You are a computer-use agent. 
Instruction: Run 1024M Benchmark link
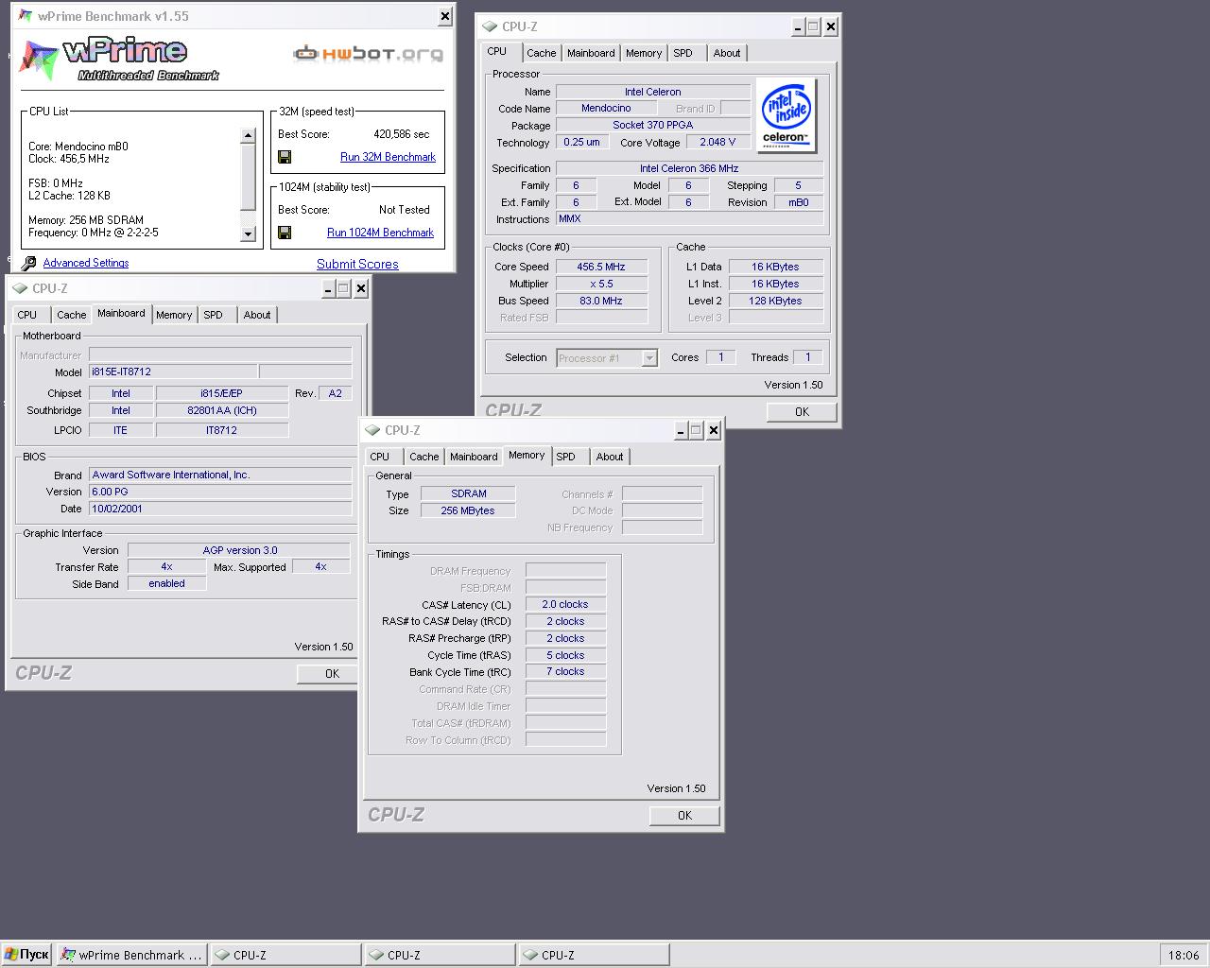380,233
